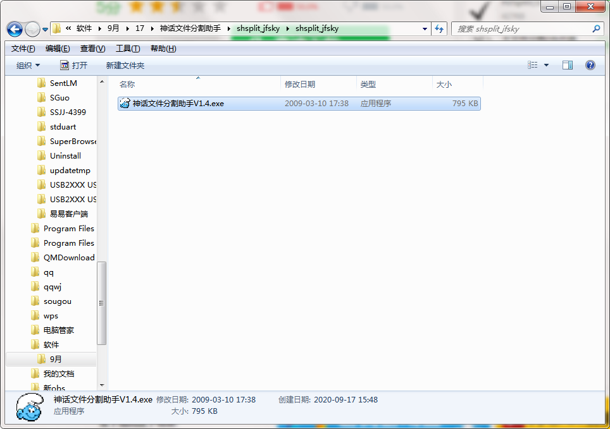Viewport: 610px width, 429px height.
Task: Open the 工具(T) menu
Action: point(128,49)
